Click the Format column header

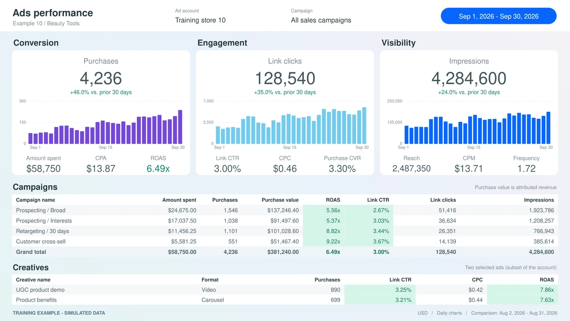click(x=210, y=280)
